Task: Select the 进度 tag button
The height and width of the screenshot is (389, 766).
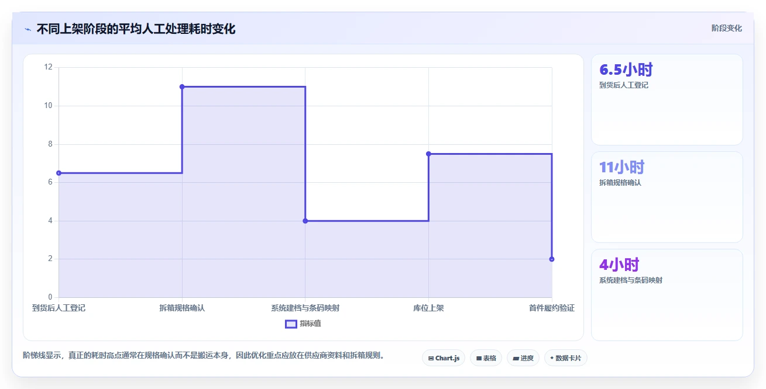Action: pos(523,358)
